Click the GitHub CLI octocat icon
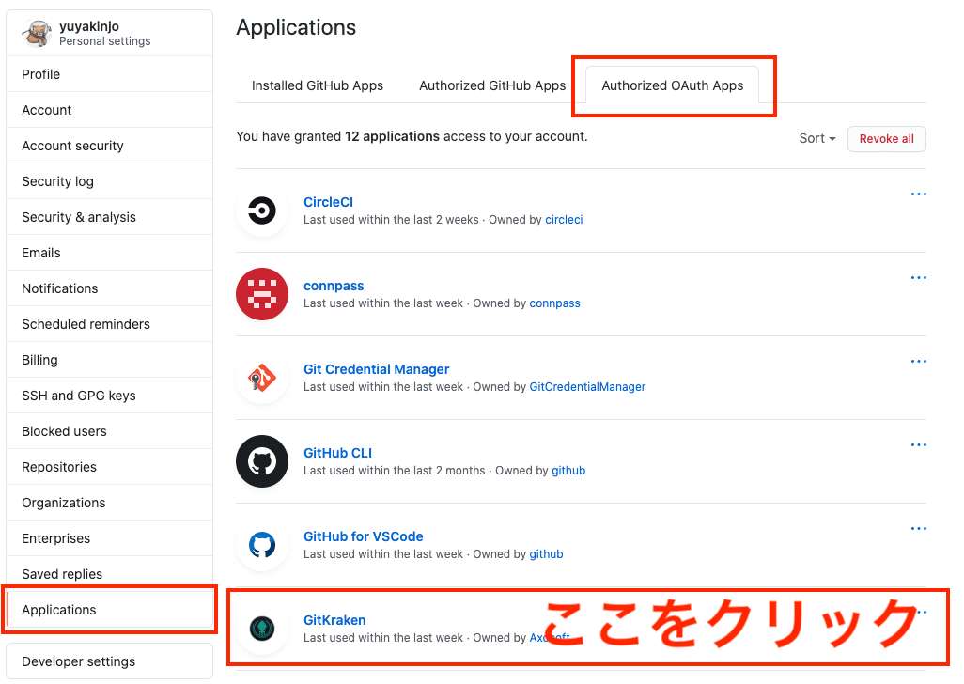This screenshot has height=684, width=964. (x=262, y=461)
